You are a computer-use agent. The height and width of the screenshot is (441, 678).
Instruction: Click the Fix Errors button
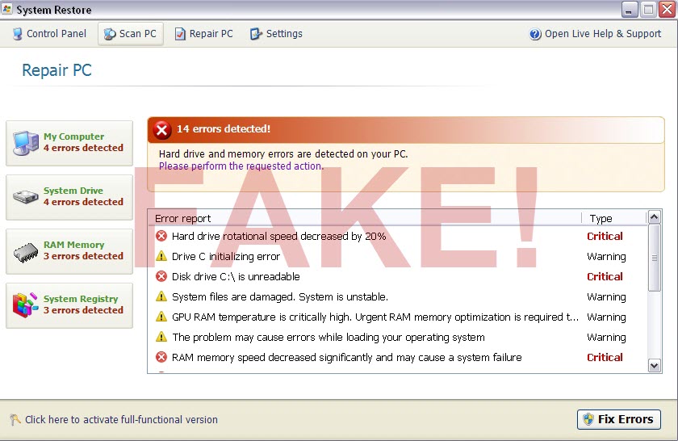coord(619,419)
